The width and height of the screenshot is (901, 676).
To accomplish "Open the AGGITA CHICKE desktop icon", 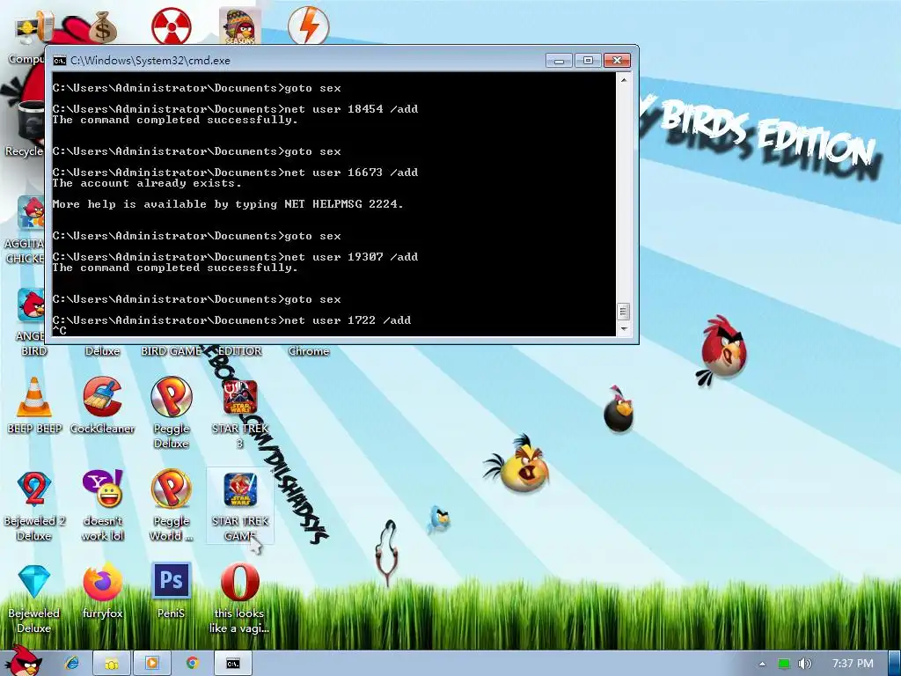I will pos(26,230).
